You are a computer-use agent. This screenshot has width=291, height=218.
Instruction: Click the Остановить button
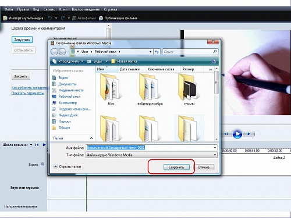coord(23,50)
